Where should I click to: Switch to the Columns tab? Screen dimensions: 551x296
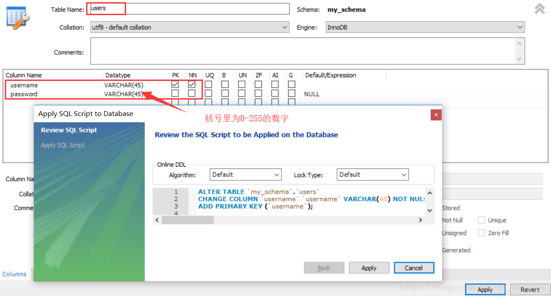(x=15, y=274)
